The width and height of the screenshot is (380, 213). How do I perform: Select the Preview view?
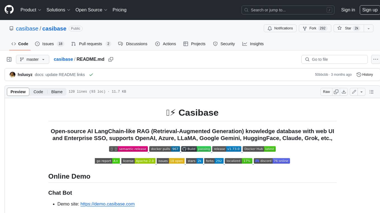18,92
